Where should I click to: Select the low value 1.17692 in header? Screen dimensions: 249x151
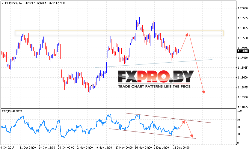coord(50,3)
